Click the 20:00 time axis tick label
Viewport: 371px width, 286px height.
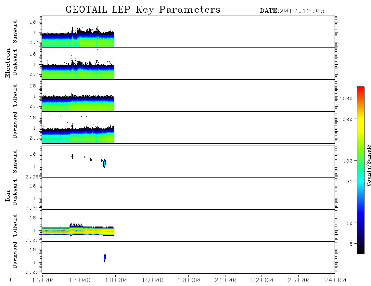tap(189, 280)
